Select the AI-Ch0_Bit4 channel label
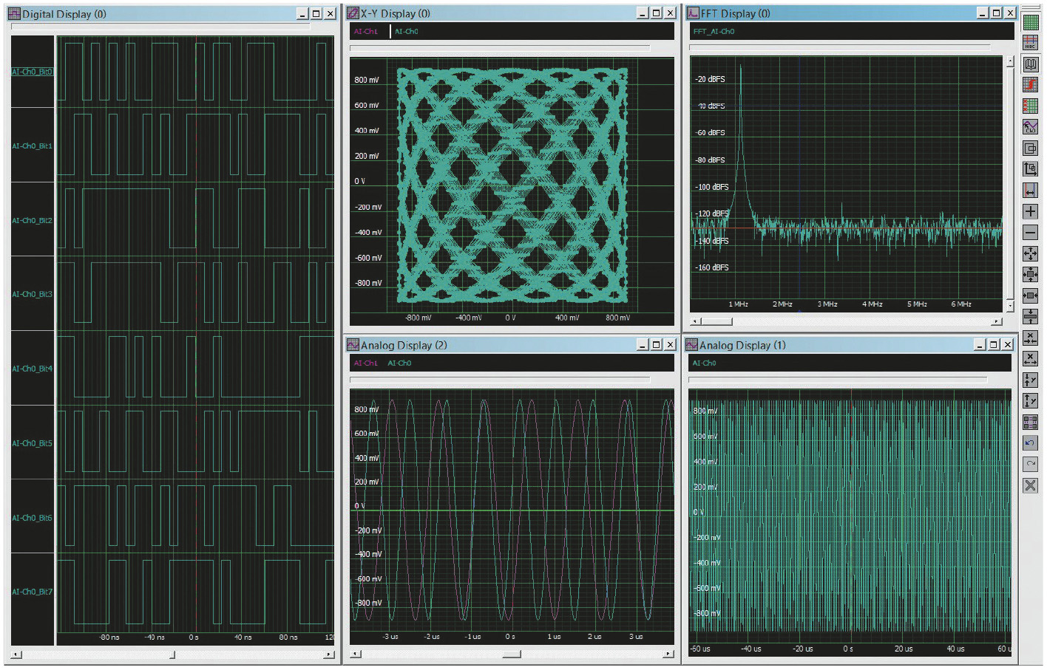This screenshot has width=1047, height=670. (x=33, y=369)
